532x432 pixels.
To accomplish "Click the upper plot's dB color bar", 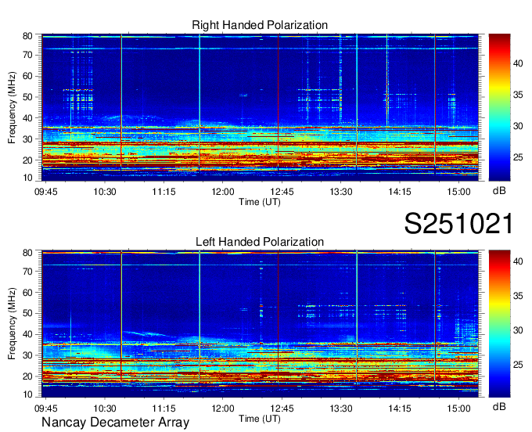I will coord(499,108).
